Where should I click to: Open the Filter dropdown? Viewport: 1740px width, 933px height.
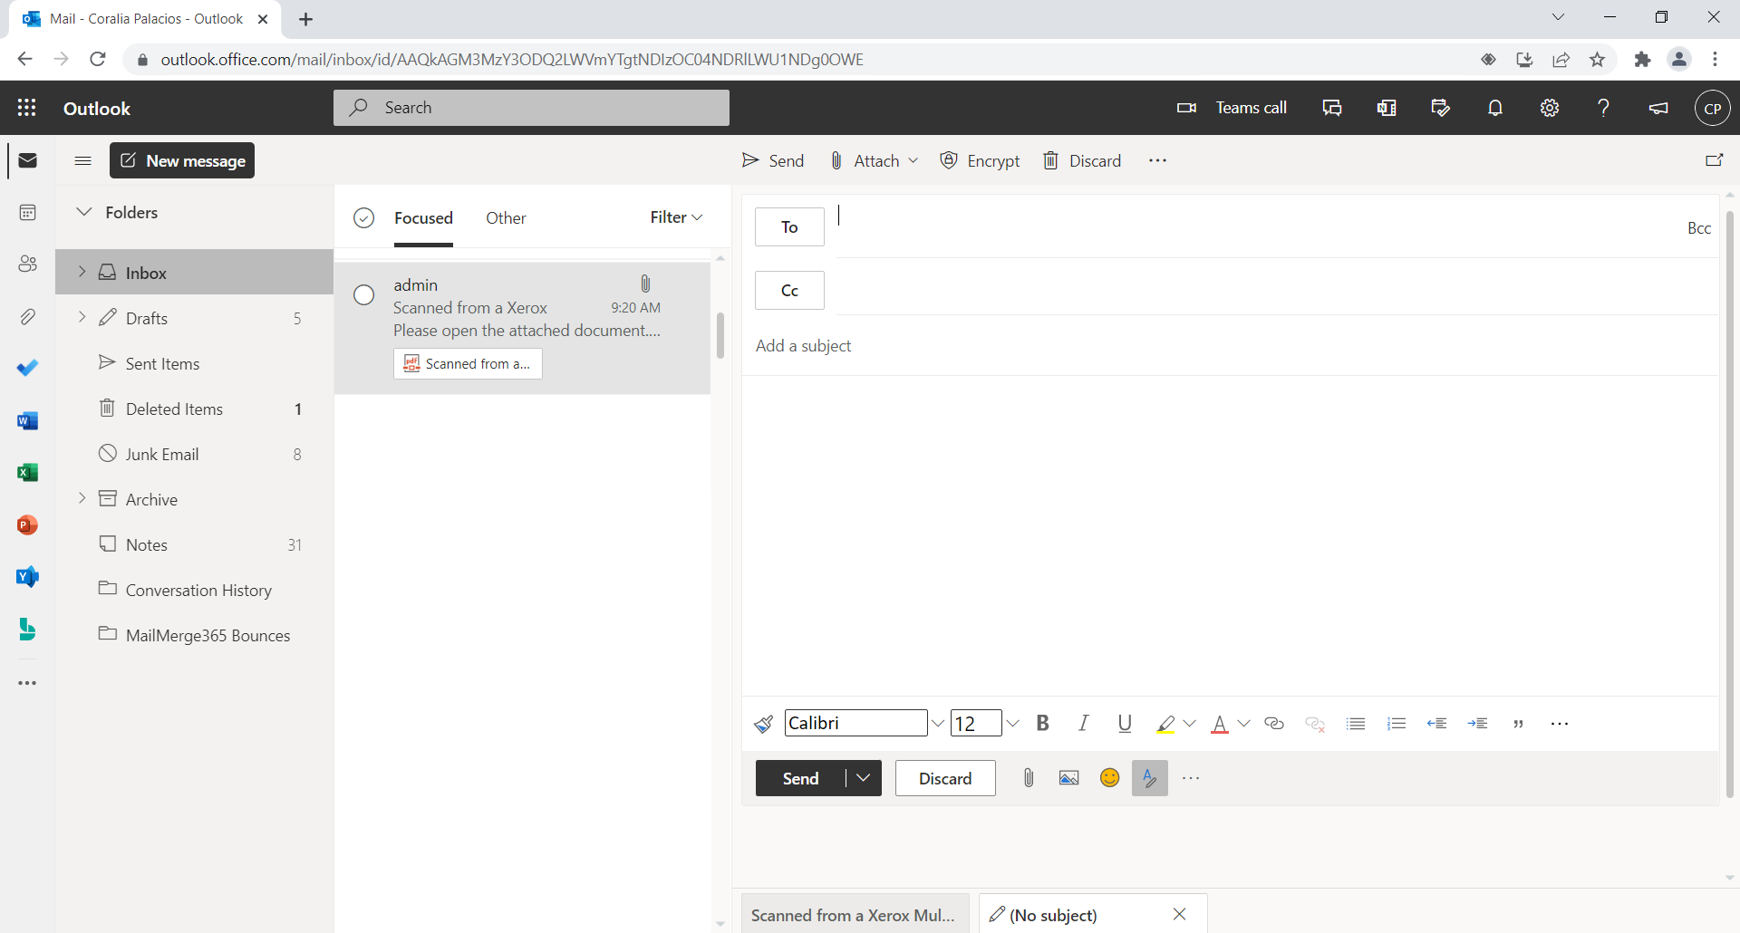pos(676,217)
